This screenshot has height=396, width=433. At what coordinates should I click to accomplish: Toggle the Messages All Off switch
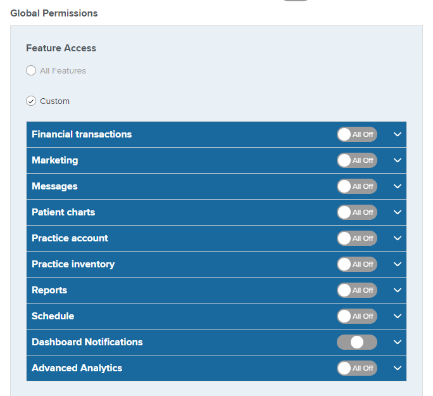357,186
